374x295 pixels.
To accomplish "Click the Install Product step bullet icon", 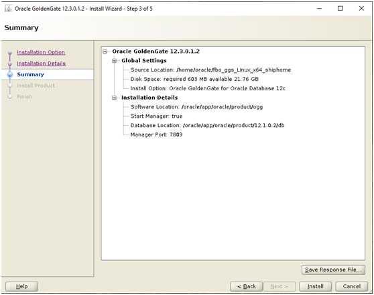I will point(10,86).
